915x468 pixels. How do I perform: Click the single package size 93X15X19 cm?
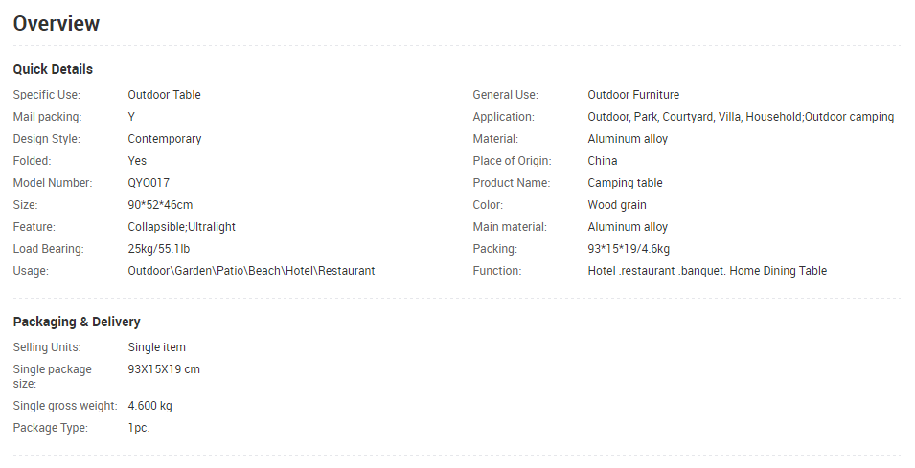click(x=164, y=369)
